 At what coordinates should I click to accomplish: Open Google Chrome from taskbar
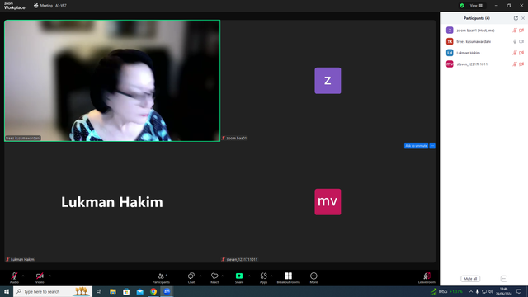(x=153, y=291)
